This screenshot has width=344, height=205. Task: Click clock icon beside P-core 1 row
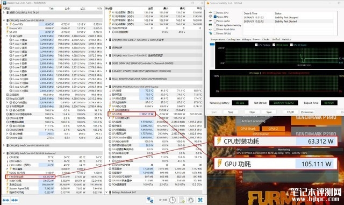11,44
